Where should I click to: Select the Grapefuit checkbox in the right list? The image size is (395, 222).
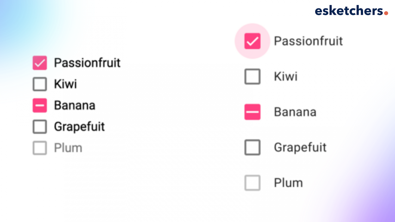(252, 147)
